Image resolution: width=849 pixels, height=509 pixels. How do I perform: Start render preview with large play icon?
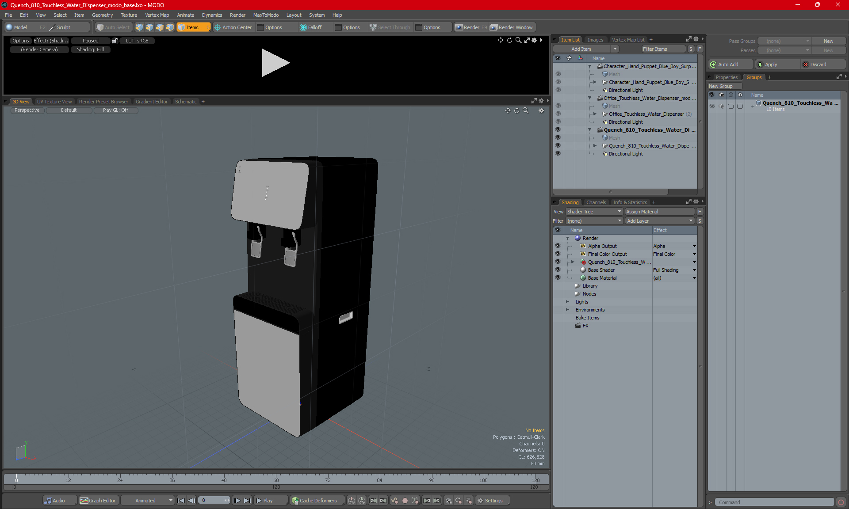click(x=275, y=63)
